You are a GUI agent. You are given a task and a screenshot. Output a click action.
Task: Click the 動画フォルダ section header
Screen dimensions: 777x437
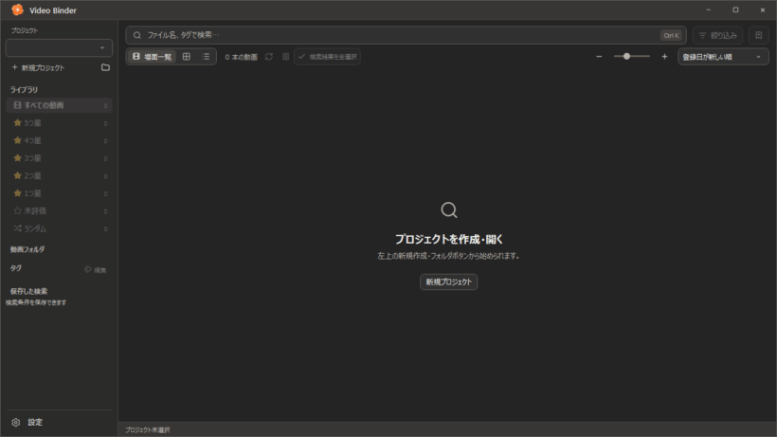(27, 249)
